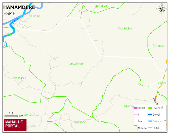
Task: Click the İlçe legend text
Action: 140,121
